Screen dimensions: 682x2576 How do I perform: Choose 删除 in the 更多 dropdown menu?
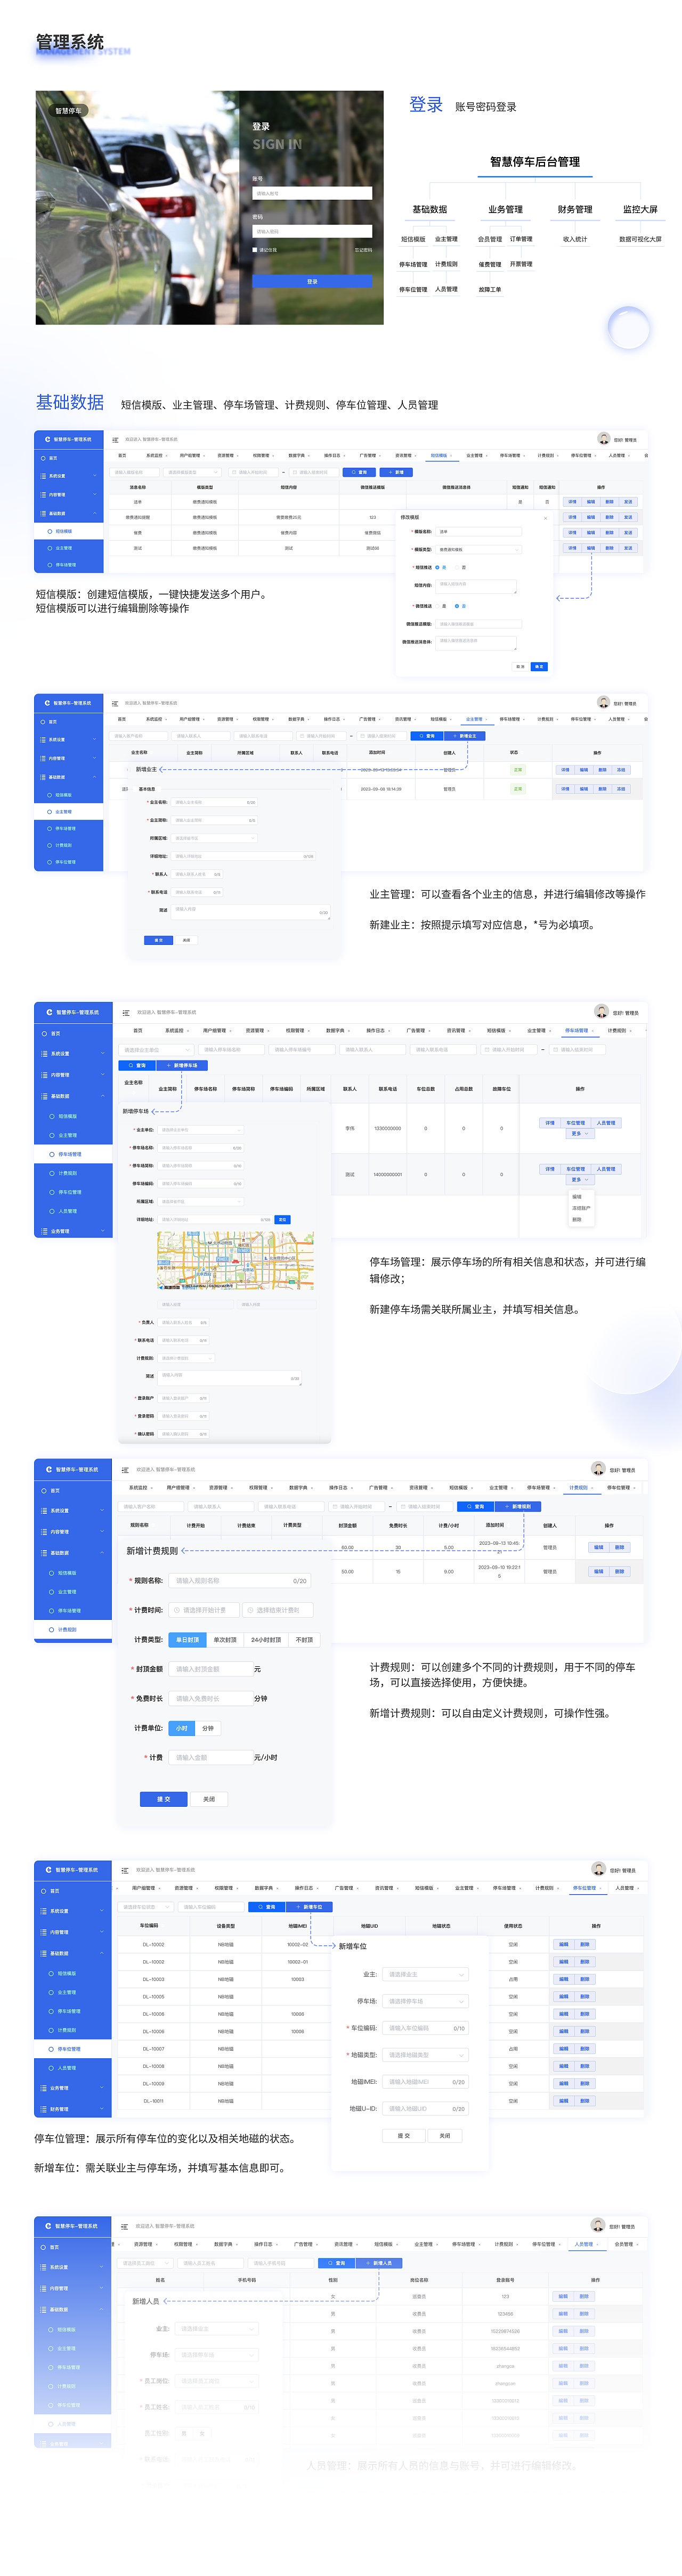coord(577,1219)
